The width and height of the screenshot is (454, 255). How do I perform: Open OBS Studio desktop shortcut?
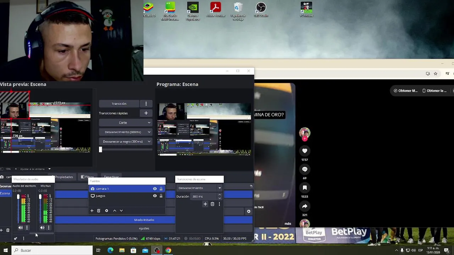click(261, 10)
